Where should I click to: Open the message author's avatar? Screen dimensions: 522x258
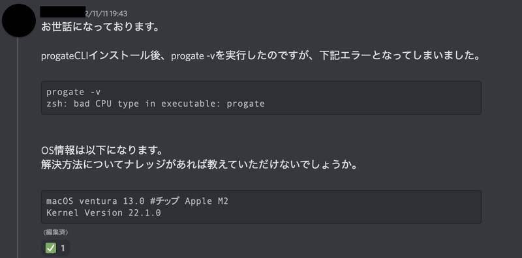[19, 21]
